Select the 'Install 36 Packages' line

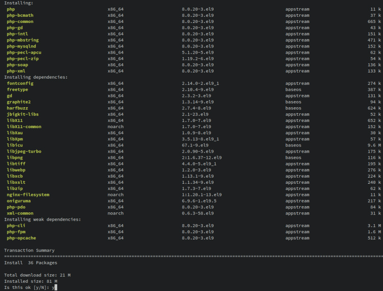click(31, 262)
